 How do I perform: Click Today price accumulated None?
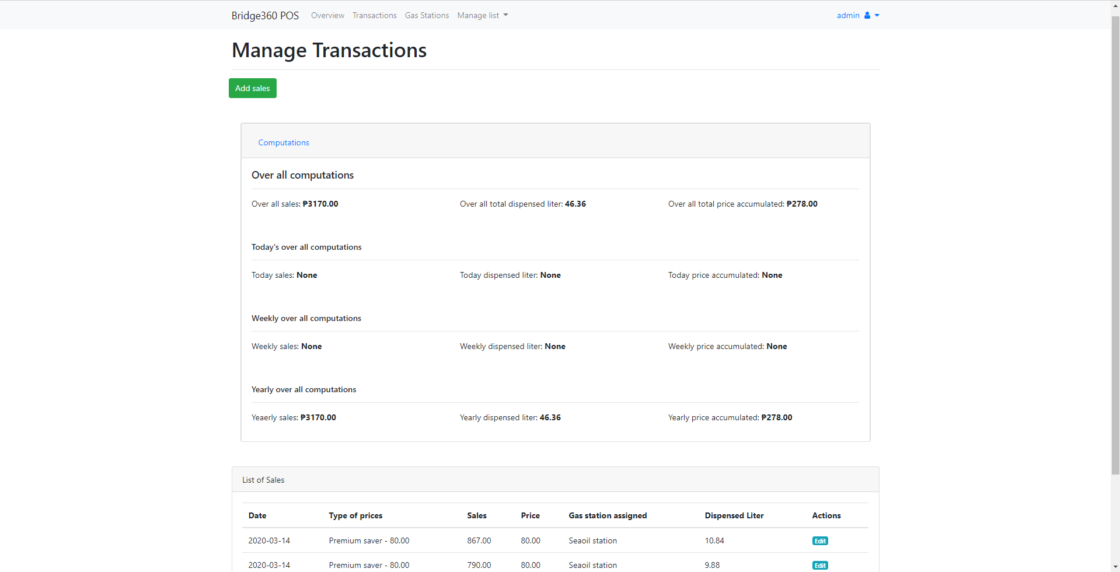click(x=772, y=275)
